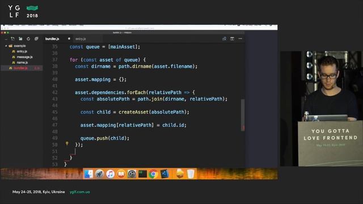This screenshot has width=363, height=204.
Task: Click 'forEach' on line 42
Action: 136,92
